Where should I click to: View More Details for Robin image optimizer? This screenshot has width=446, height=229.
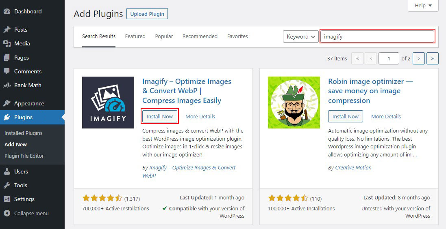(386, 116)
